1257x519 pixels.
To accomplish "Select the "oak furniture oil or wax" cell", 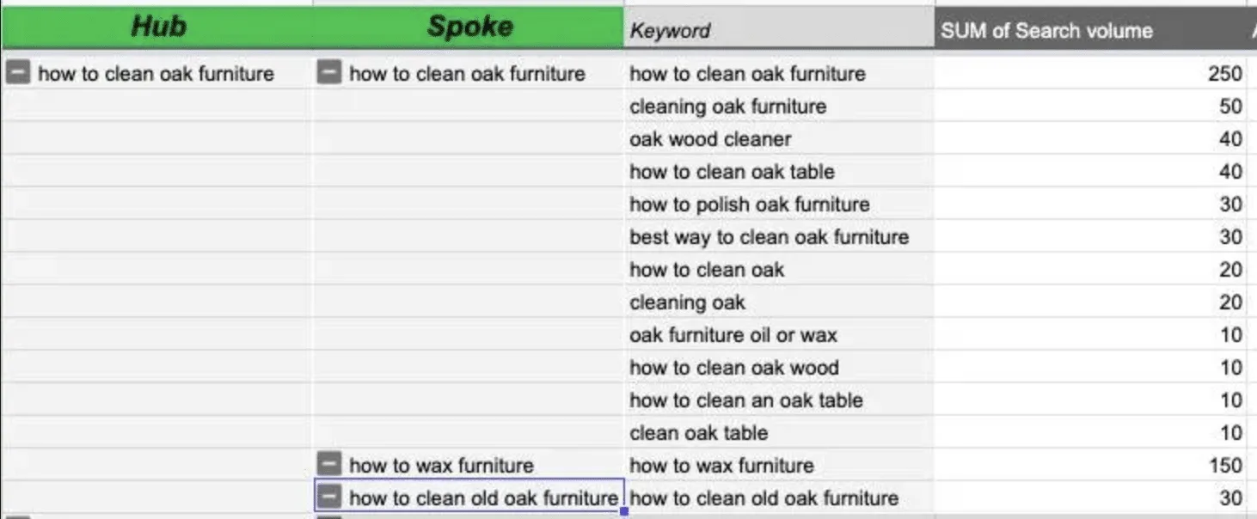I will click(x=779, y=335).
